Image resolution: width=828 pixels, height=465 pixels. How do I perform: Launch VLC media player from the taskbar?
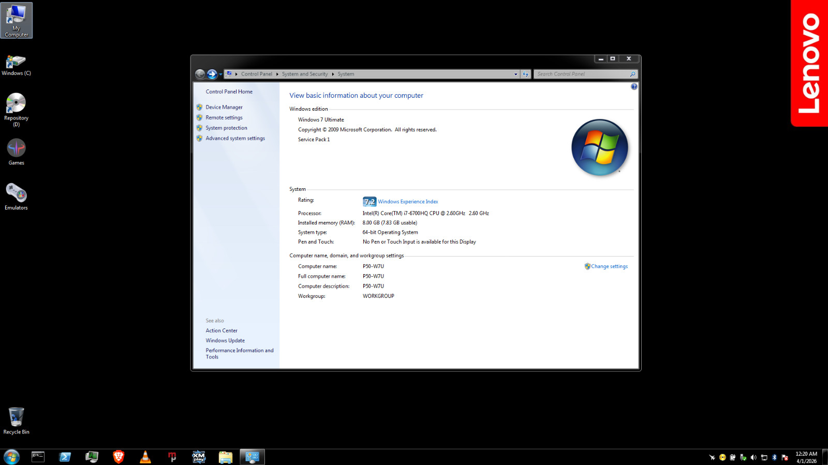[x=145, y=457]
